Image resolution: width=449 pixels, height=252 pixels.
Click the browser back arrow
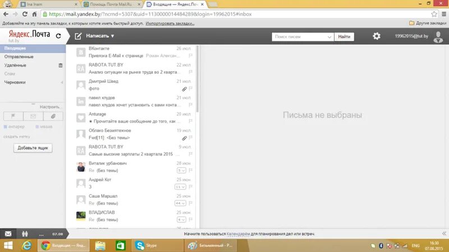(6, 14)
